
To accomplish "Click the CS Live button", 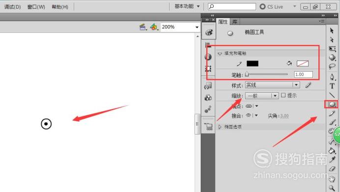I will (271, 7).
